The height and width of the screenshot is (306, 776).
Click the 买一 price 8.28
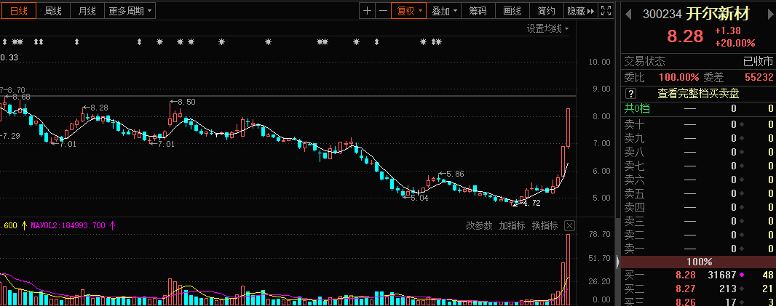point(686,275)
